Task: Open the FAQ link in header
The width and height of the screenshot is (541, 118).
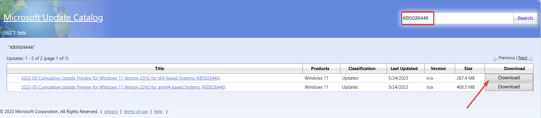Action: coord(8,33)
